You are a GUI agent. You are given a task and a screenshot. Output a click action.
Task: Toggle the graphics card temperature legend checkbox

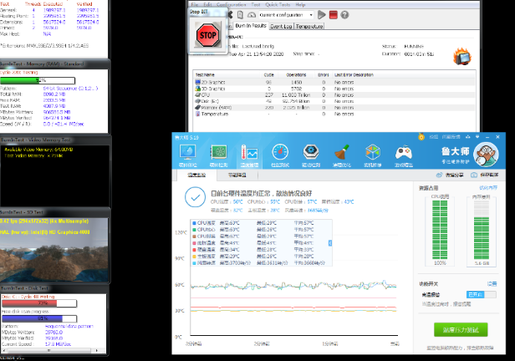(195, 243)
